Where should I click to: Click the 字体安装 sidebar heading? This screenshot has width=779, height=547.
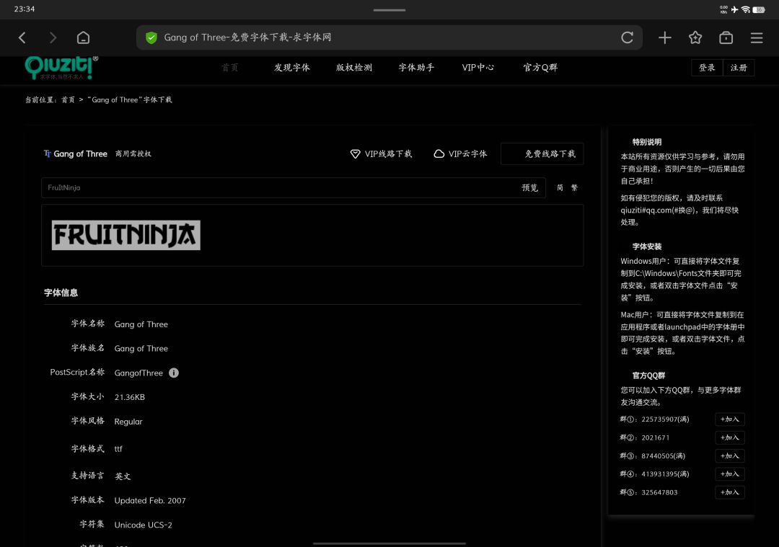point(647,246)
